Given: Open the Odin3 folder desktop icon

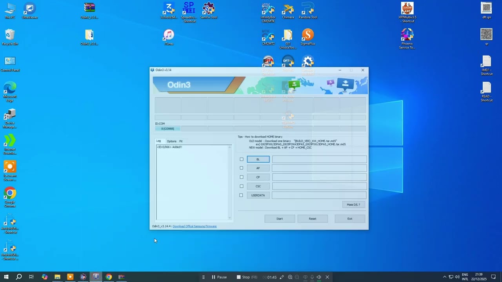Looking at the screenshot, I should pyautogui.click(x=89, y=37).
